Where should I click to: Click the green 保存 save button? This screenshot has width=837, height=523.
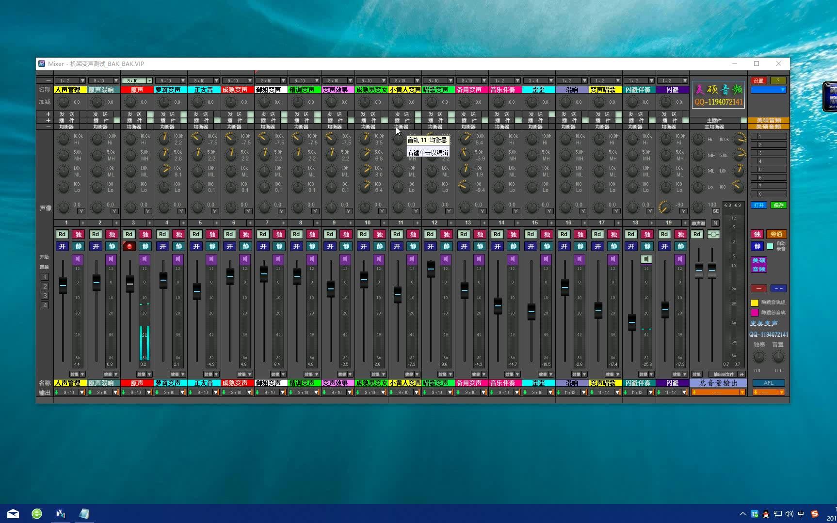coord(778,206)
